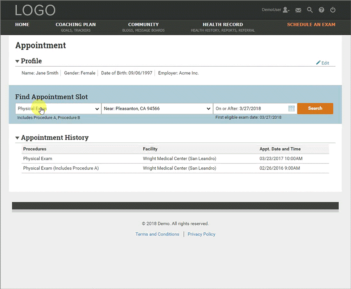This screenshot has height=289, width=351.
Task: Collapse the Appointment History triangle
Action: point(17,138)
